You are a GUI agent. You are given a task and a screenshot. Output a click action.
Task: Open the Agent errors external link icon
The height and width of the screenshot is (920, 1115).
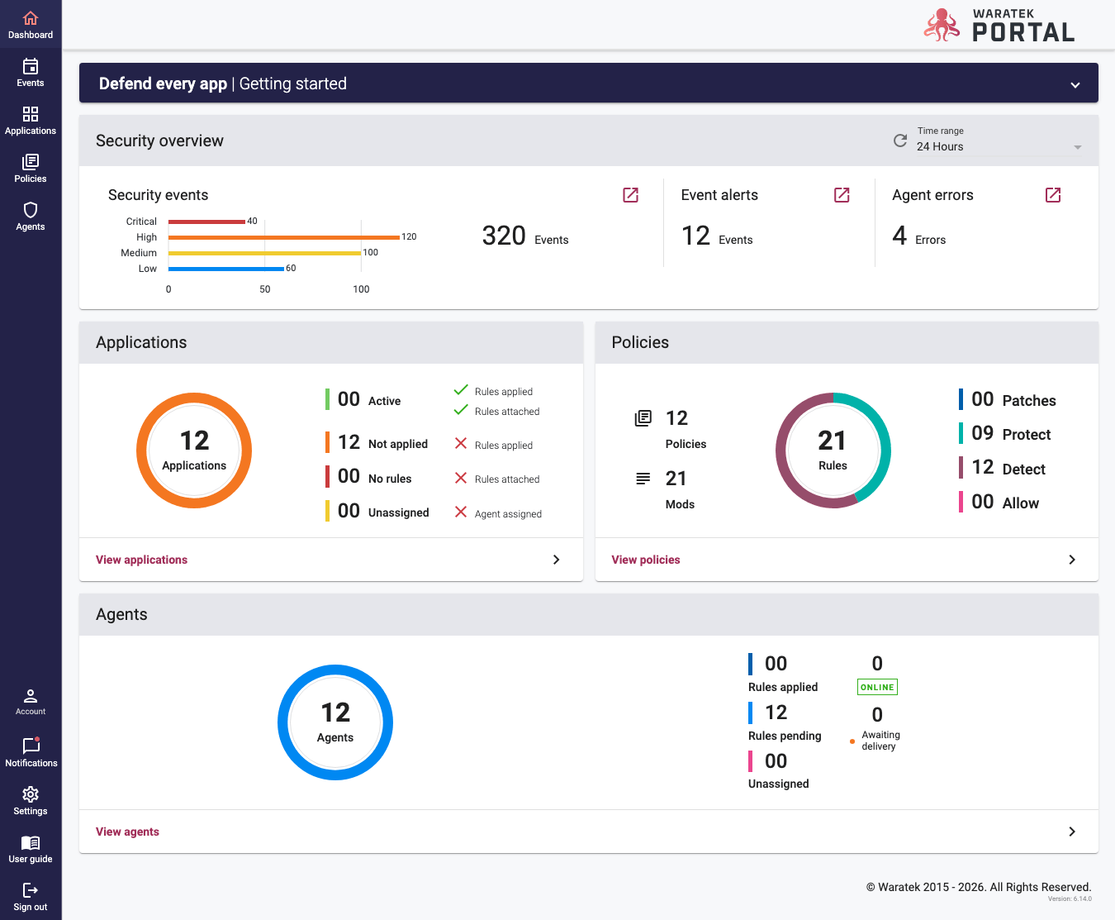[1053, 195]
